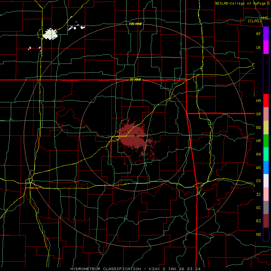Viewport: 271px width, 271px height.
Task: Select the BI dark red legend swatch
Action: coord(266,221)
